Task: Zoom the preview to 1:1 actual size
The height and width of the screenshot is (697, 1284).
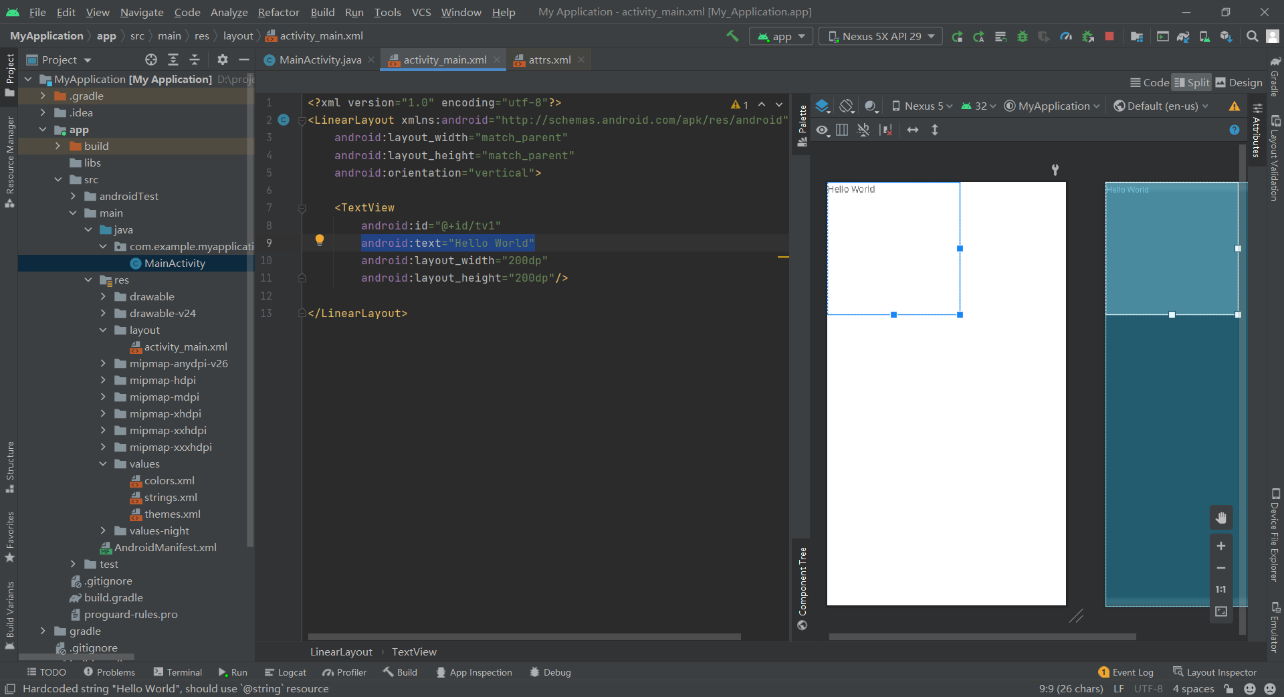Action: click(x=1221, y=589)
